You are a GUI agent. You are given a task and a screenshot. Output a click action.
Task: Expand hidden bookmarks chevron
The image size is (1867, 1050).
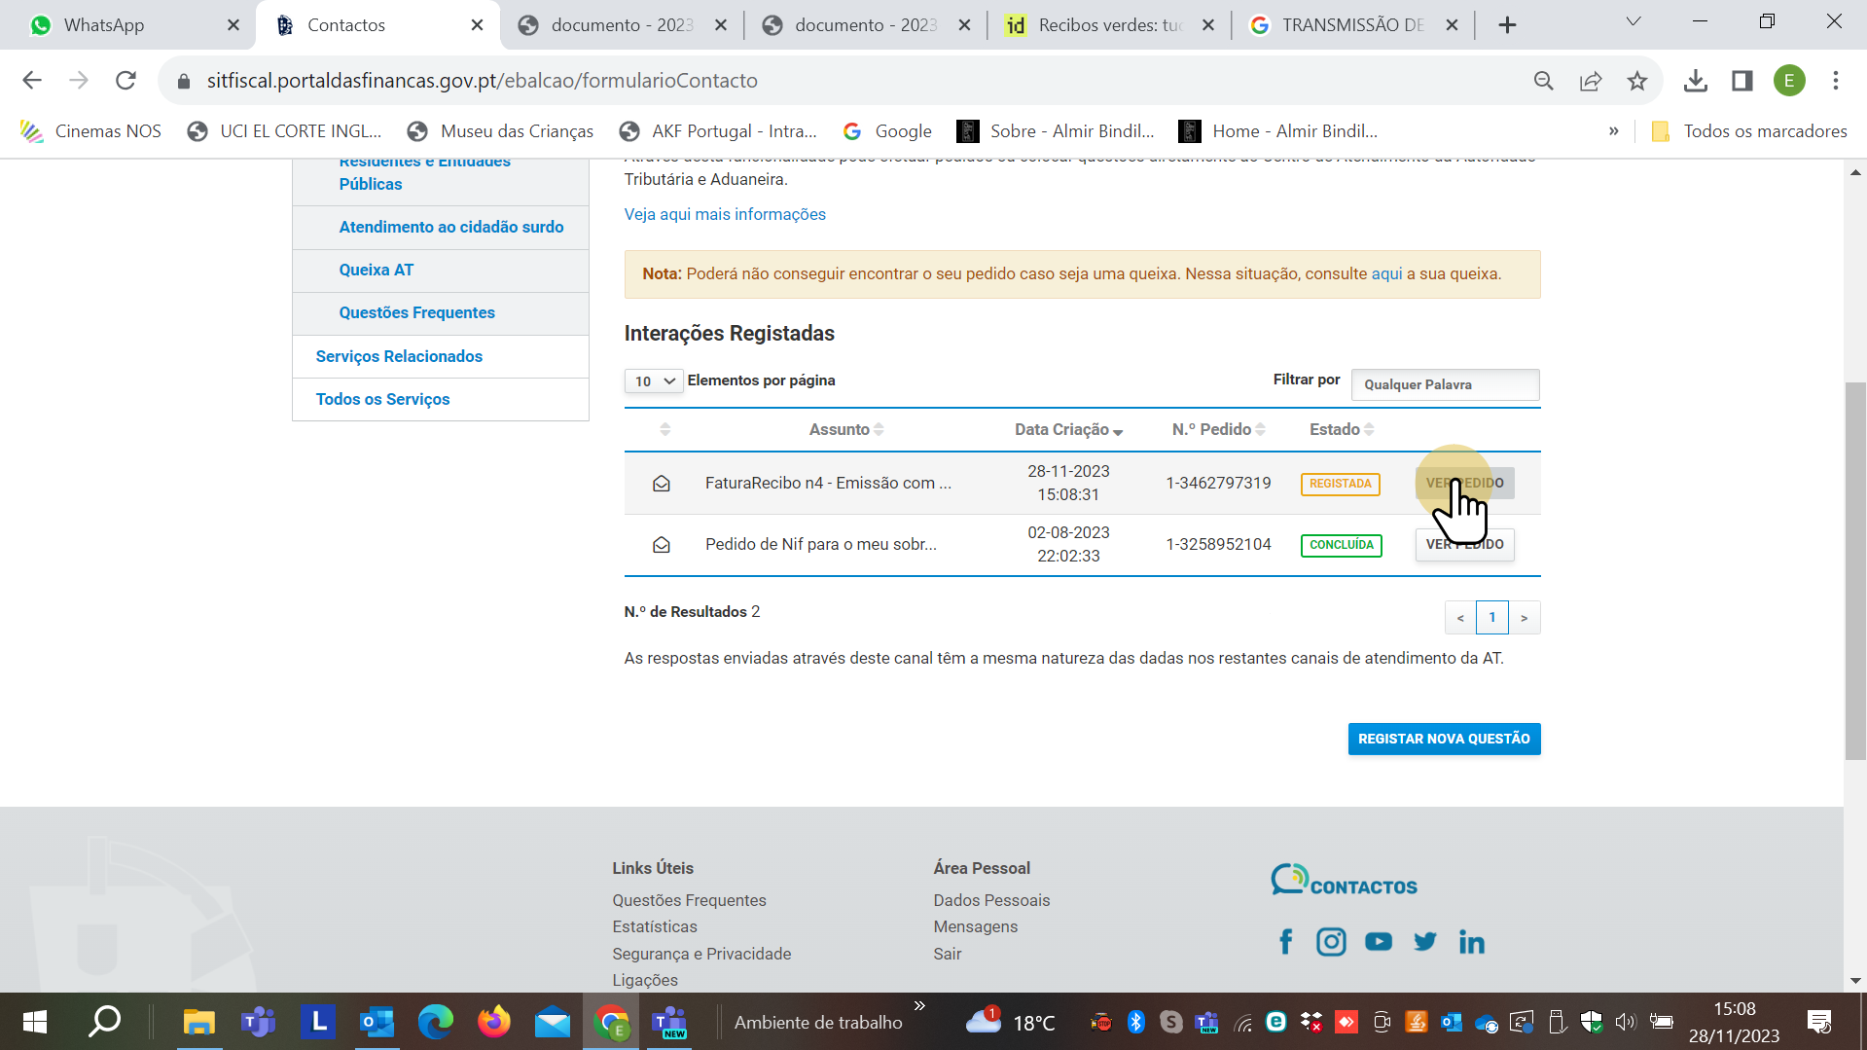coord(1613,131)
